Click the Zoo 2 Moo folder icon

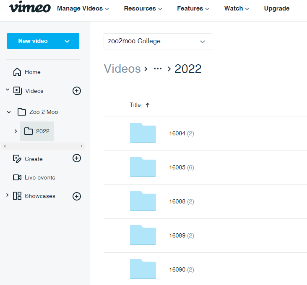21,112
